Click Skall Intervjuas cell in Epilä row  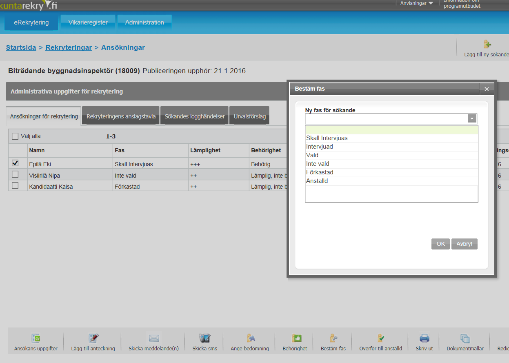coord(134,164)
